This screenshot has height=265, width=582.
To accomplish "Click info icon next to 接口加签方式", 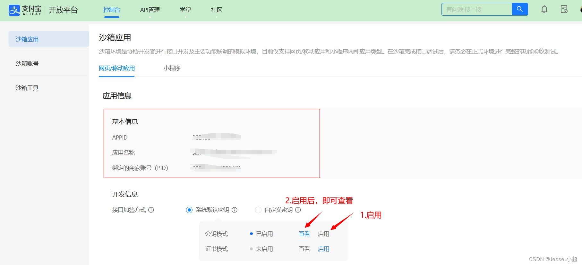I will [x=151, y=210].
